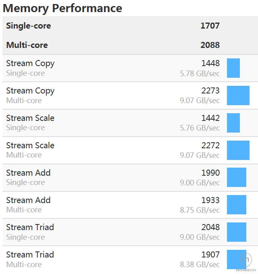Click the Stream Scale score 1442
This screenshot has width=258, height=274.
(x=210, y=118)
